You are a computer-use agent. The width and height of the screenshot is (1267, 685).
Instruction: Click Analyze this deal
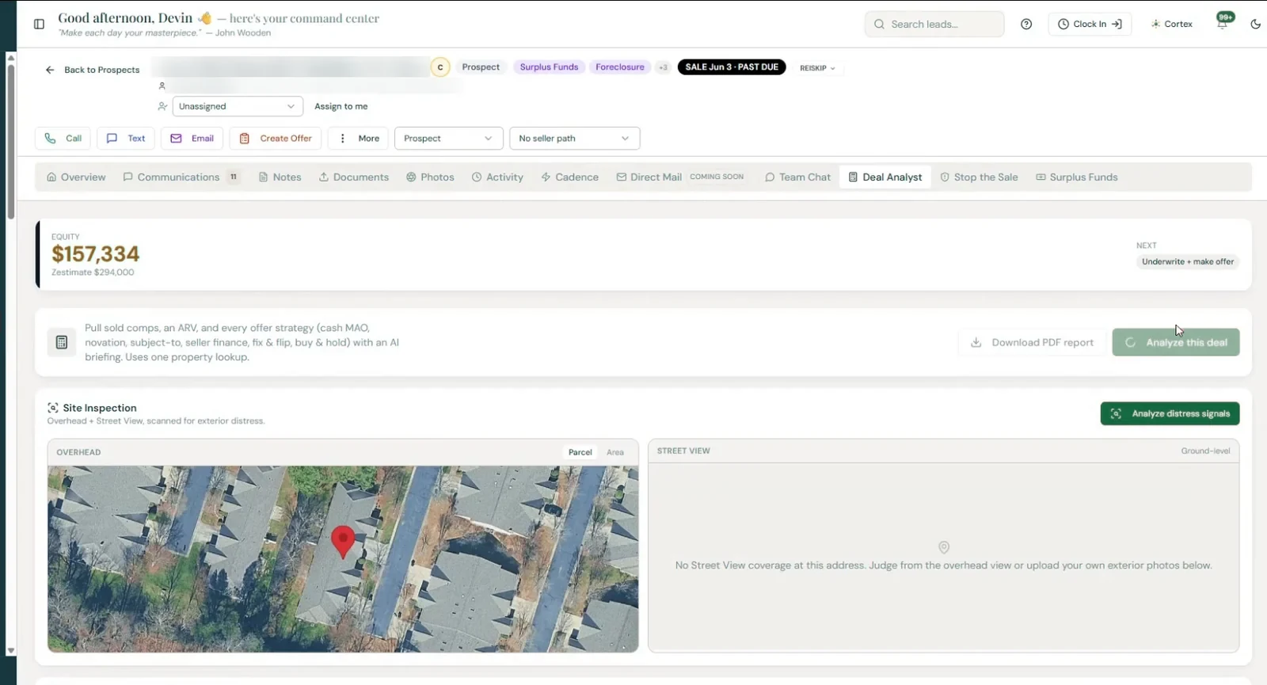pyautogui.click(x=1176, y=342)
